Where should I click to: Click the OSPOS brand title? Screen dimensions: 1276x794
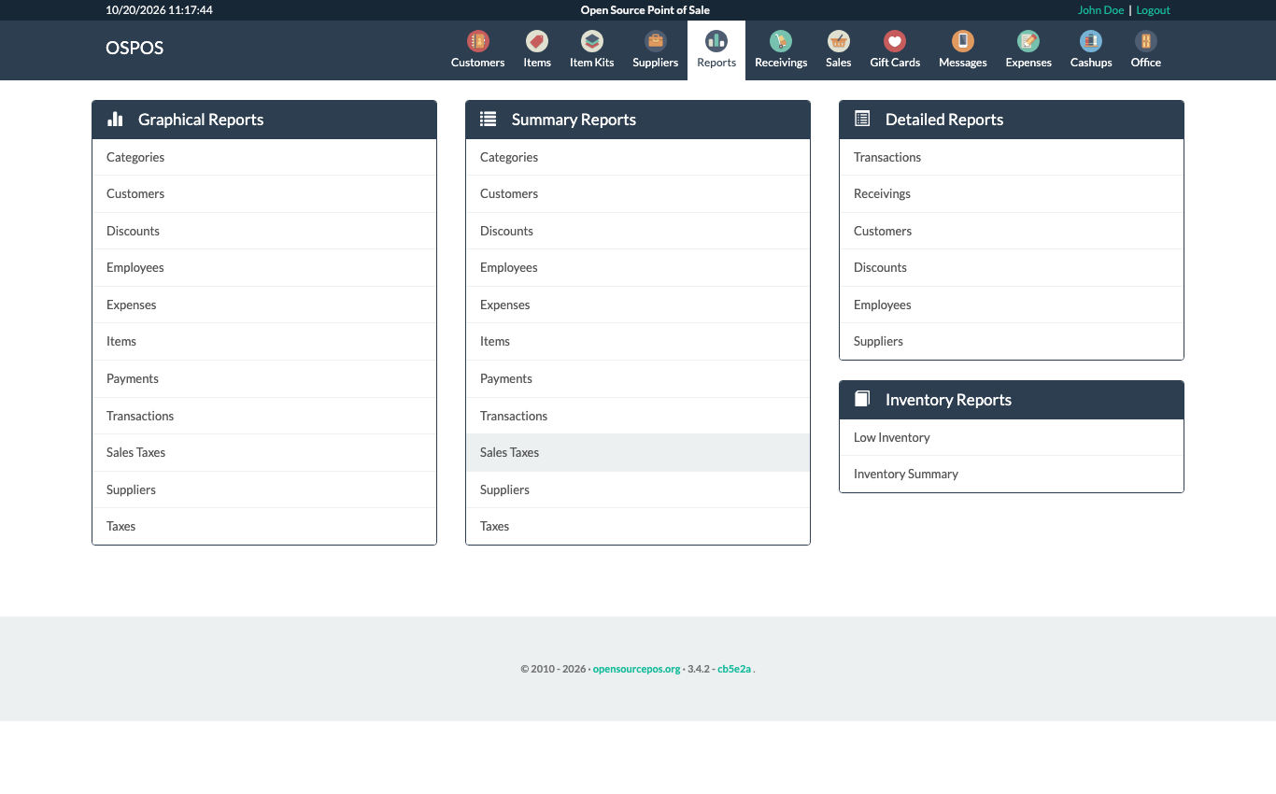(135, 49)
